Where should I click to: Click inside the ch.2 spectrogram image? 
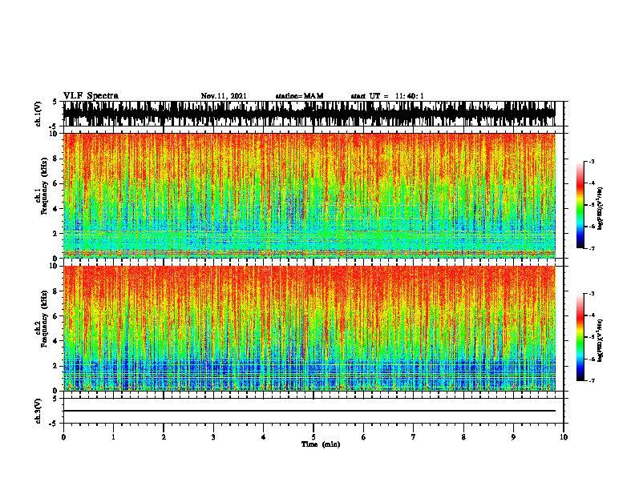pyautogui.click(x=309, y=328)
